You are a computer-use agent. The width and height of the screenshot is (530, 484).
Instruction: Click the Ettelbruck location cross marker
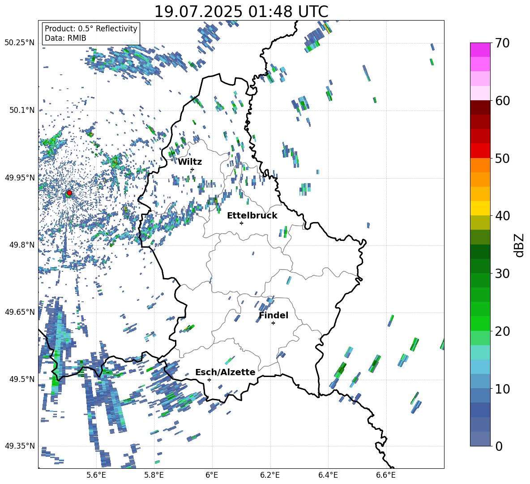pyautogui.click(x=241, y=223)
